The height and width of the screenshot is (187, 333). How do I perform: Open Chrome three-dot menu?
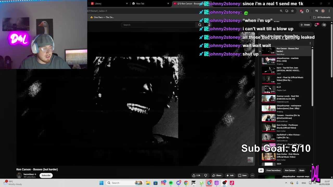[329, 11]
